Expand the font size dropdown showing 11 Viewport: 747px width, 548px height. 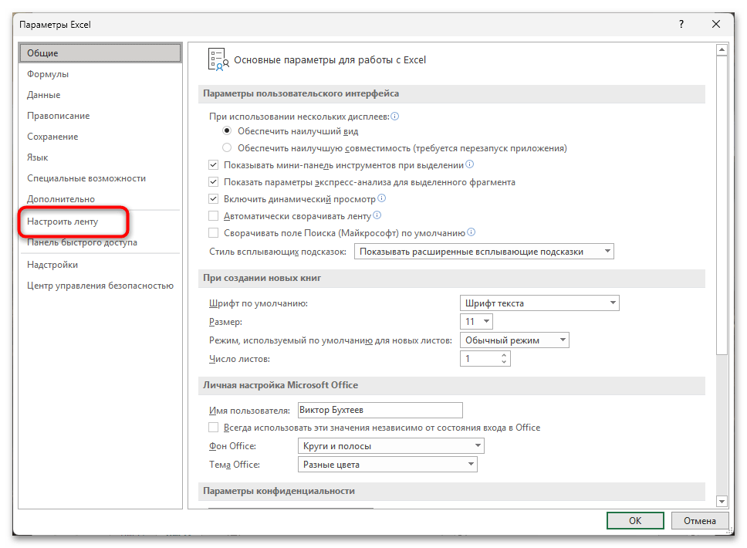(x=485, y=321)
